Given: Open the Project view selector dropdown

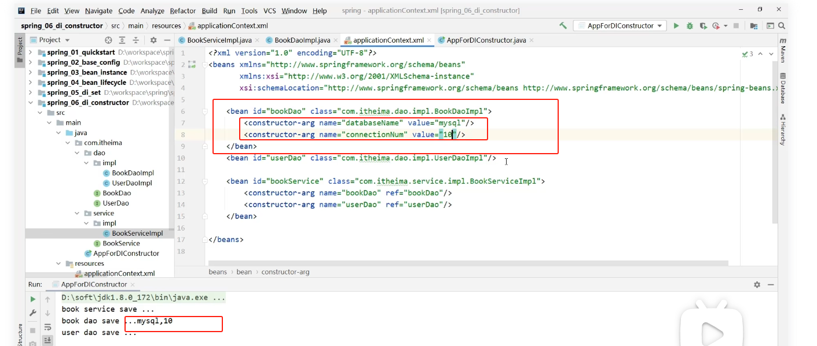Looking at the screenshot, I should point(50,40).
